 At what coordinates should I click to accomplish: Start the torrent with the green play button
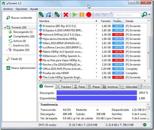pos(75,15)
